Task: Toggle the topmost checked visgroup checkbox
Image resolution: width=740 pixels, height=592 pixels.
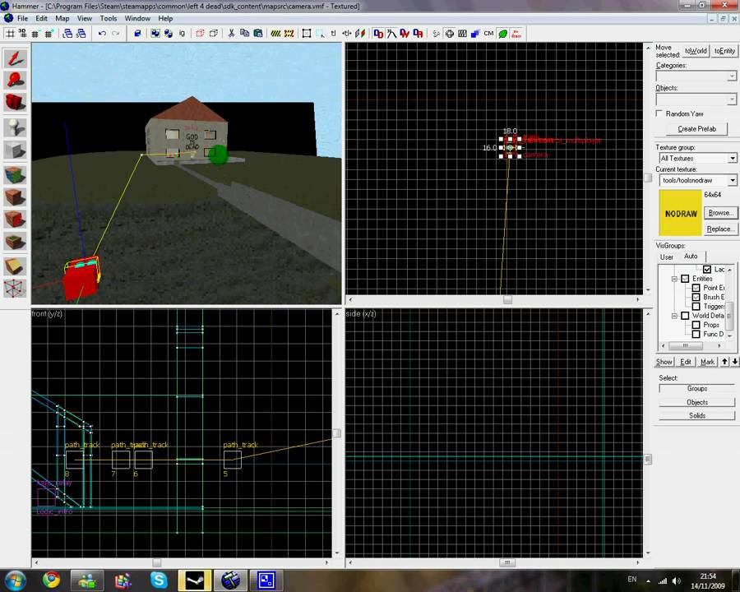Action: 707,269
